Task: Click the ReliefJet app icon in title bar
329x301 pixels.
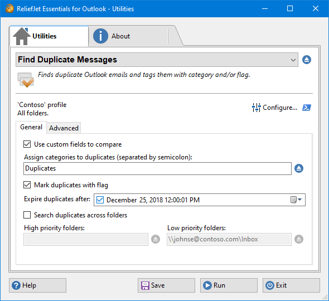Action: tap(9, 8)
